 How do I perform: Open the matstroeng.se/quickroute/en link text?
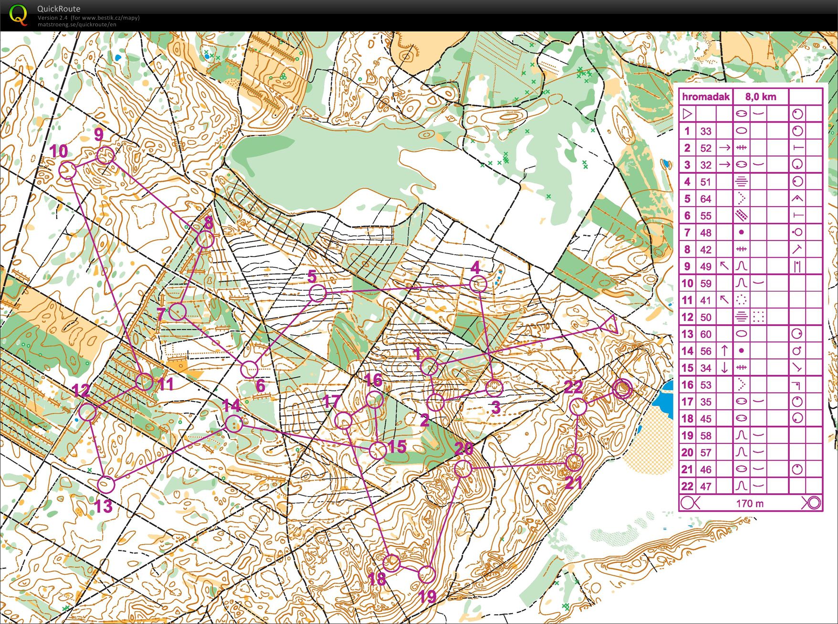point(77,24)
